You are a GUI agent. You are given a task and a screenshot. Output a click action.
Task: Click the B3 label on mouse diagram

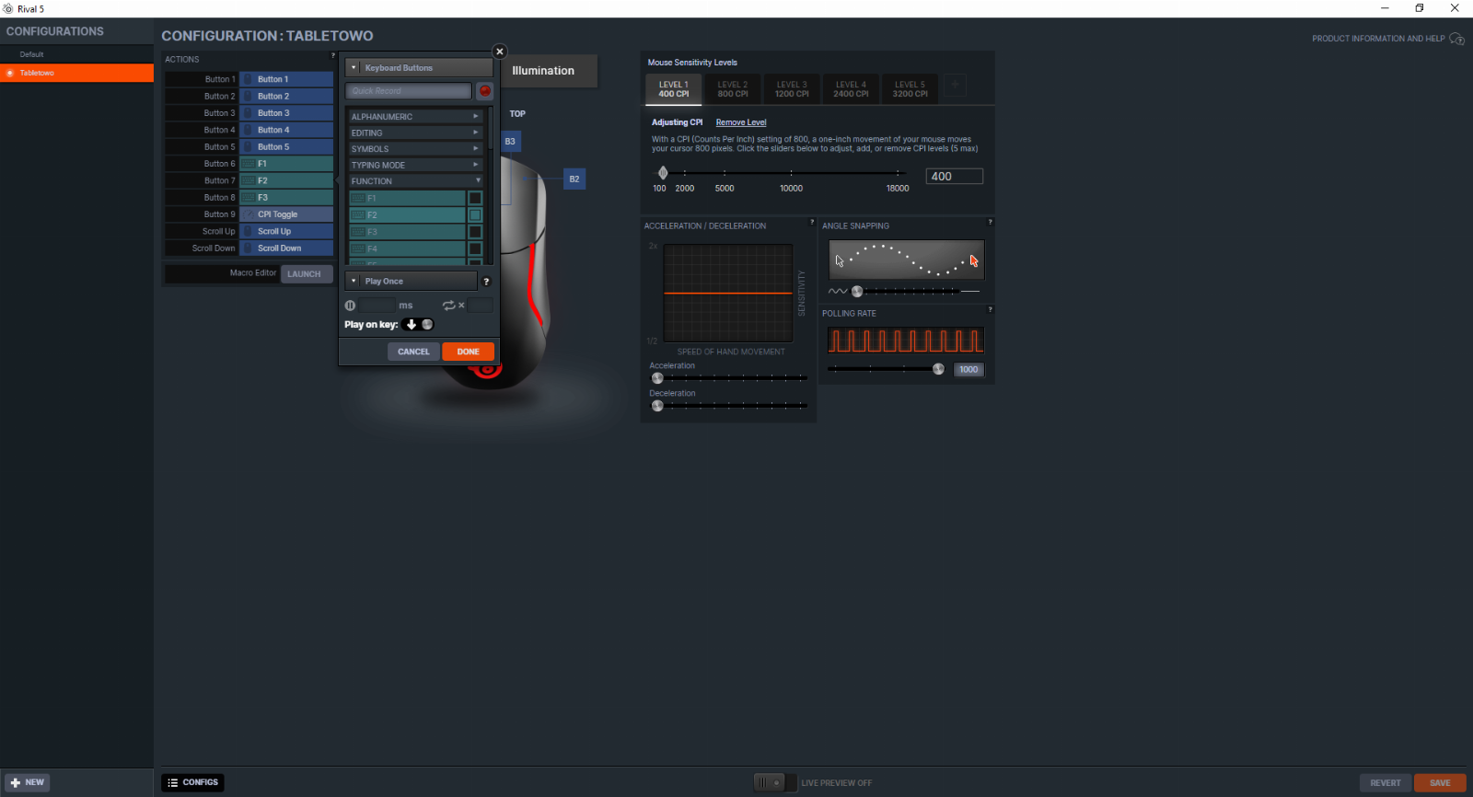coord(510,142)
